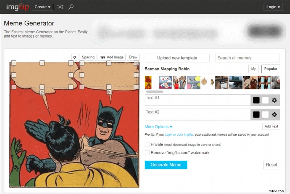Pick the white outline color for Text #1
Viewport: 290px width, 194px height.
pyautogui.click(x=265, y=100)
